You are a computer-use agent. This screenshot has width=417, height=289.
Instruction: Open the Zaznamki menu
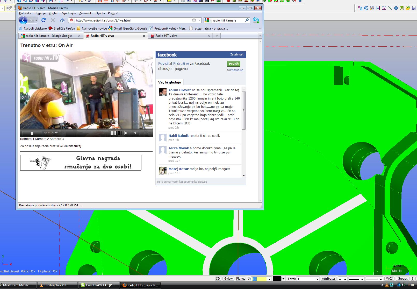86,13
